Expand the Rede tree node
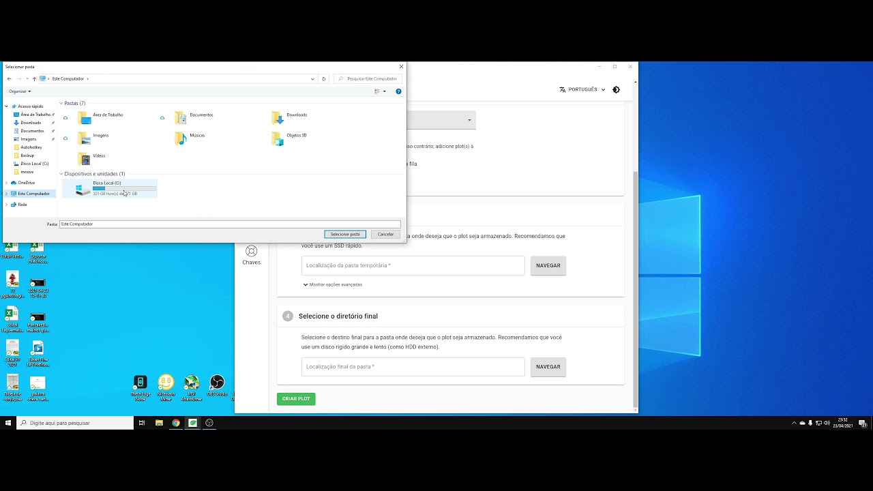Viewport: 873px width, 491px height. [x=7, y=205]
